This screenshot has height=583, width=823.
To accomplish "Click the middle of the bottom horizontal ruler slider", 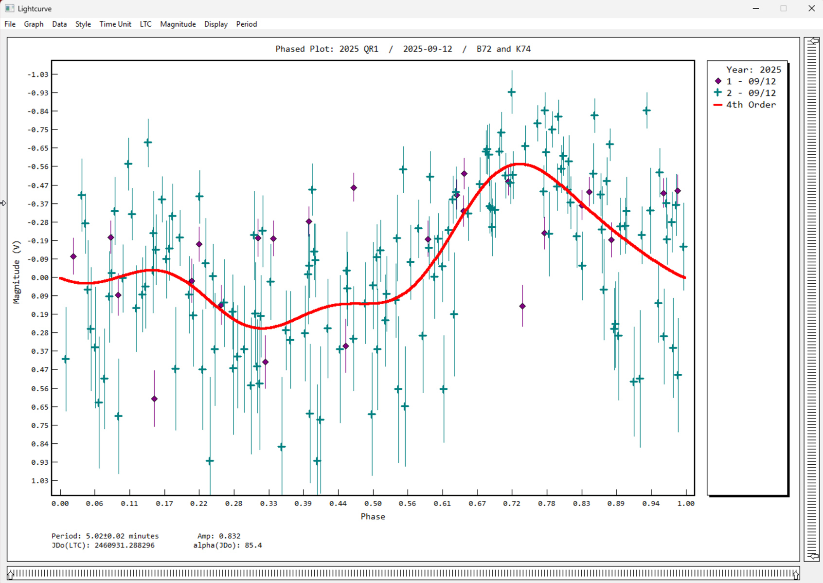I will 403,574.
